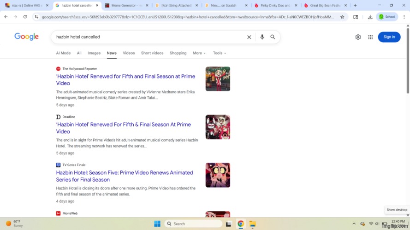
Task: Open weather widget showing 60°F Sunny
Action: (14, 224)
